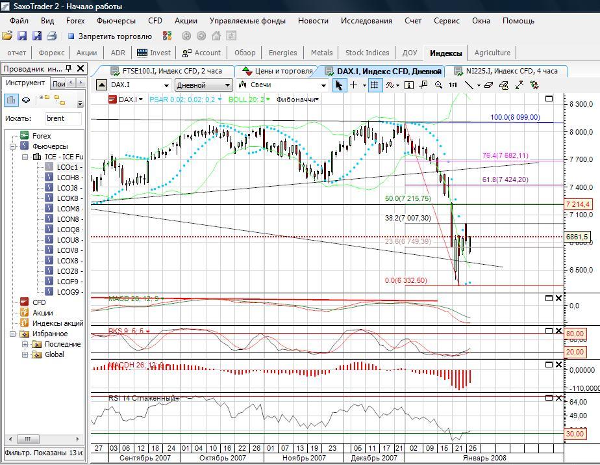
Task: Click the bar chart view icon in explorer
Action: [11, 100]
